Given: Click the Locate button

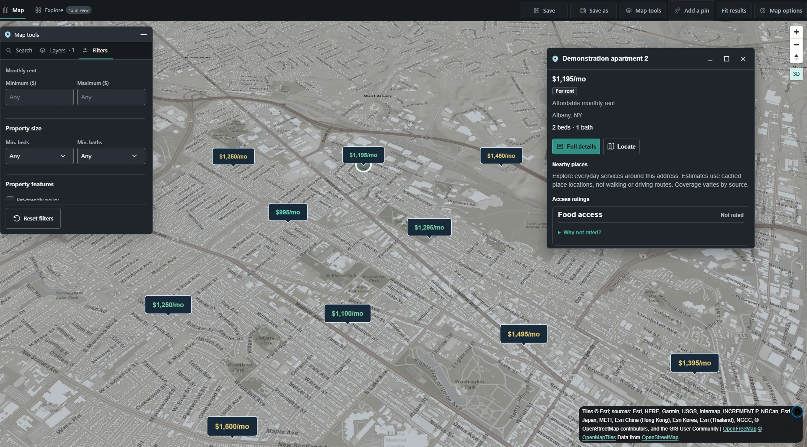Looking at the screenshot, I should [621, 146].
